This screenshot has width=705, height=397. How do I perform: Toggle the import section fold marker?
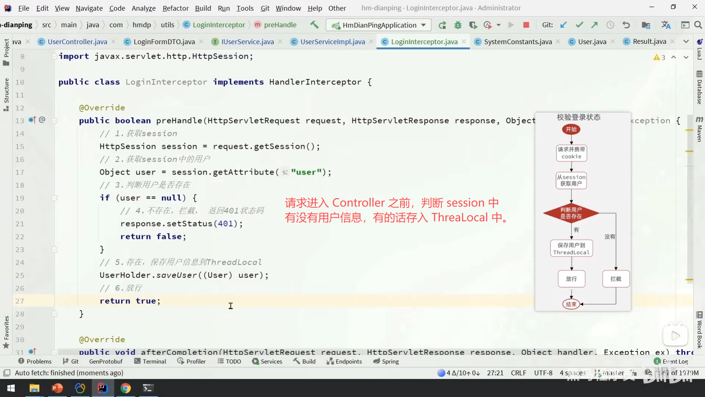[x=54, y=56]
